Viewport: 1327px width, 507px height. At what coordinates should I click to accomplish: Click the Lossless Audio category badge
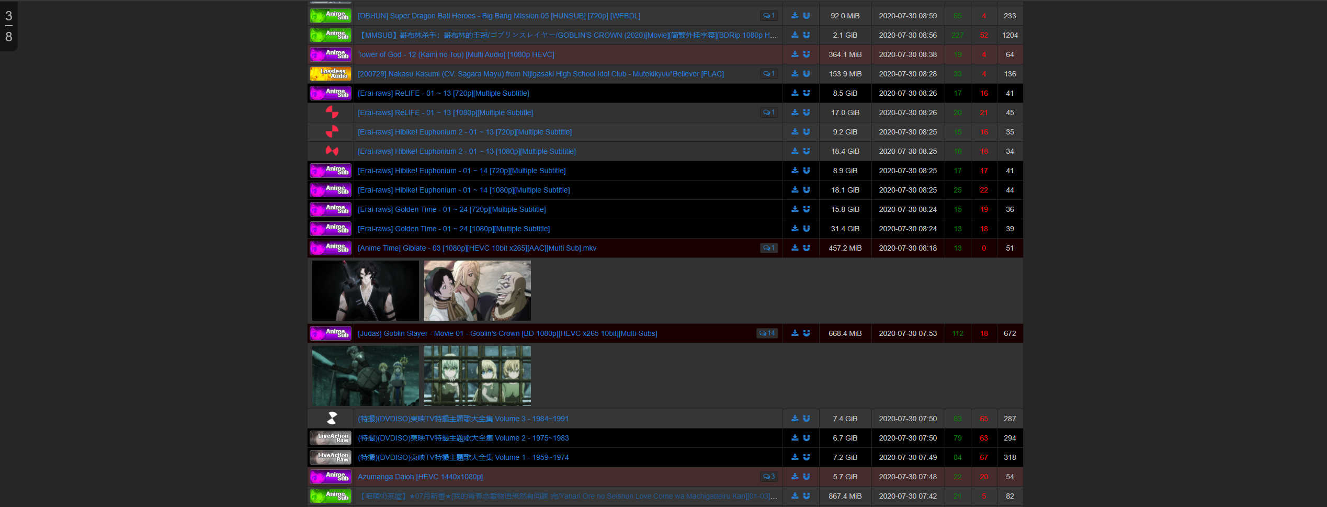click(330, 74)
